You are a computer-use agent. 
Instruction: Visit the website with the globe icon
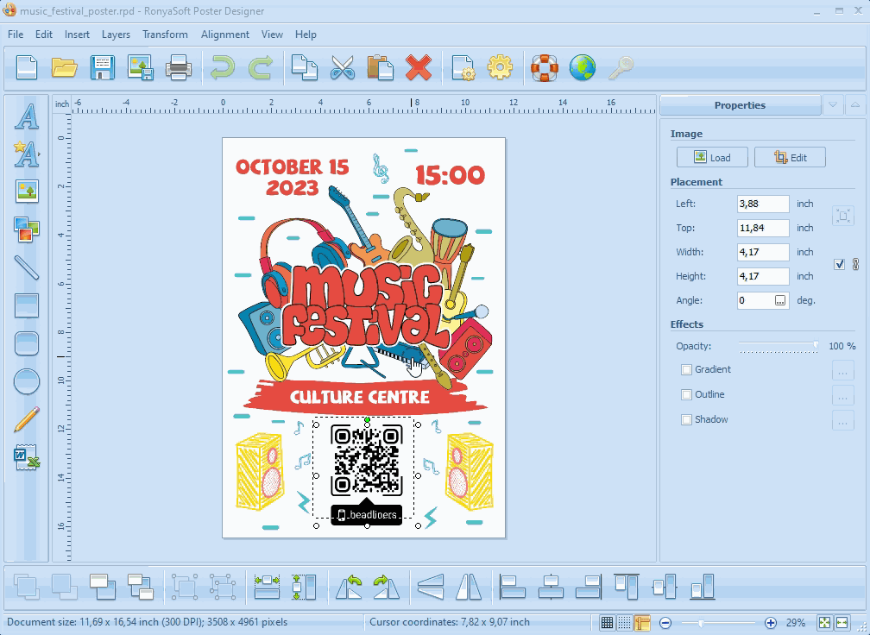coord(583,67)
